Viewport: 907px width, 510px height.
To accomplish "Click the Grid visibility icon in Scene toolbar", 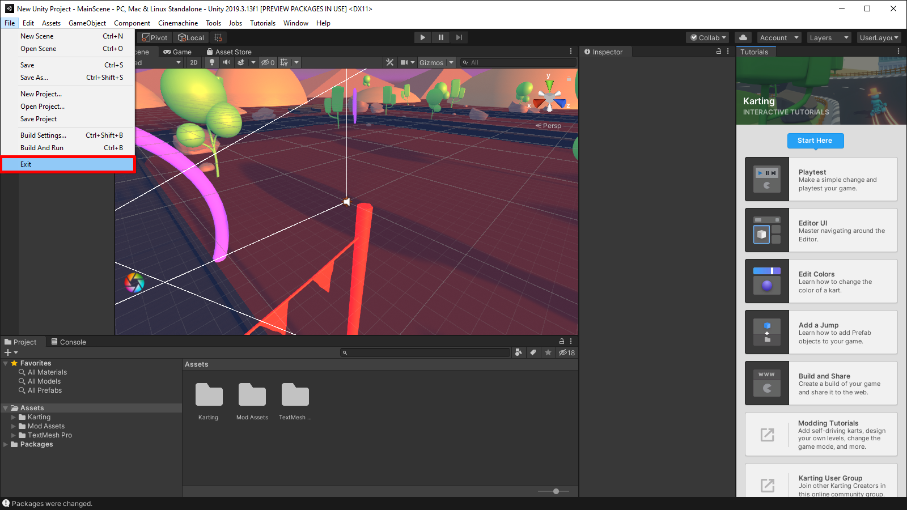I will pyautogui.click(x=283, y=62).
